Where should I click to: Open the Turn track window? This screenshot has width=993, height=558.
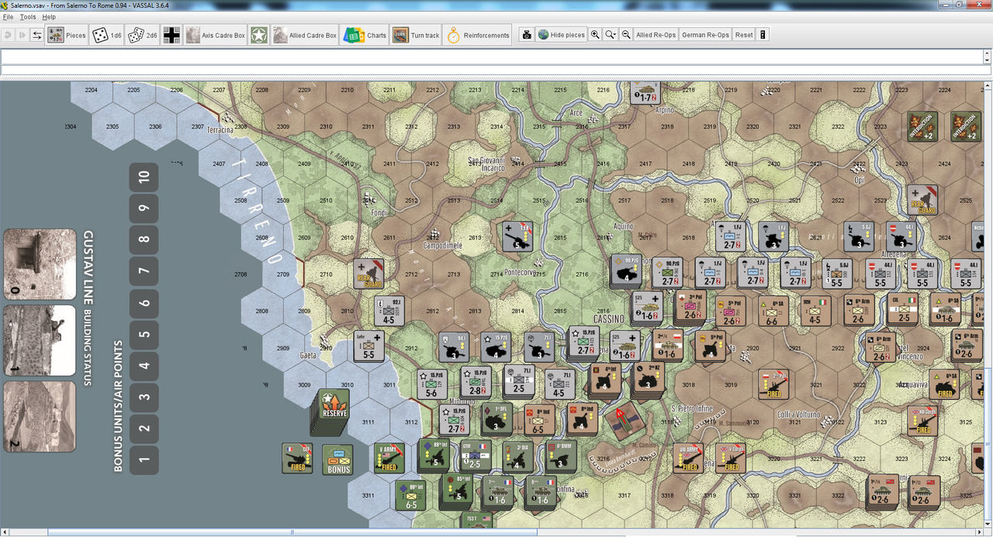tap(415, 35)
